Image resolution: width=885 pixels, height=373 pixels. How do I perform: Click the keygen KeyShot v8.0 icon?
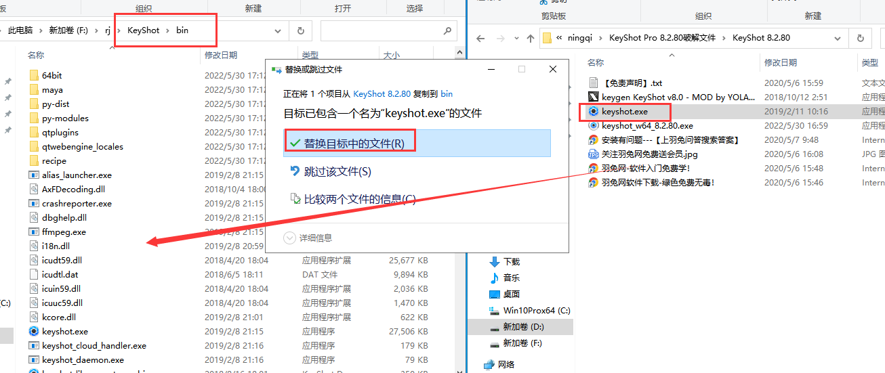(x=594, y=97)
